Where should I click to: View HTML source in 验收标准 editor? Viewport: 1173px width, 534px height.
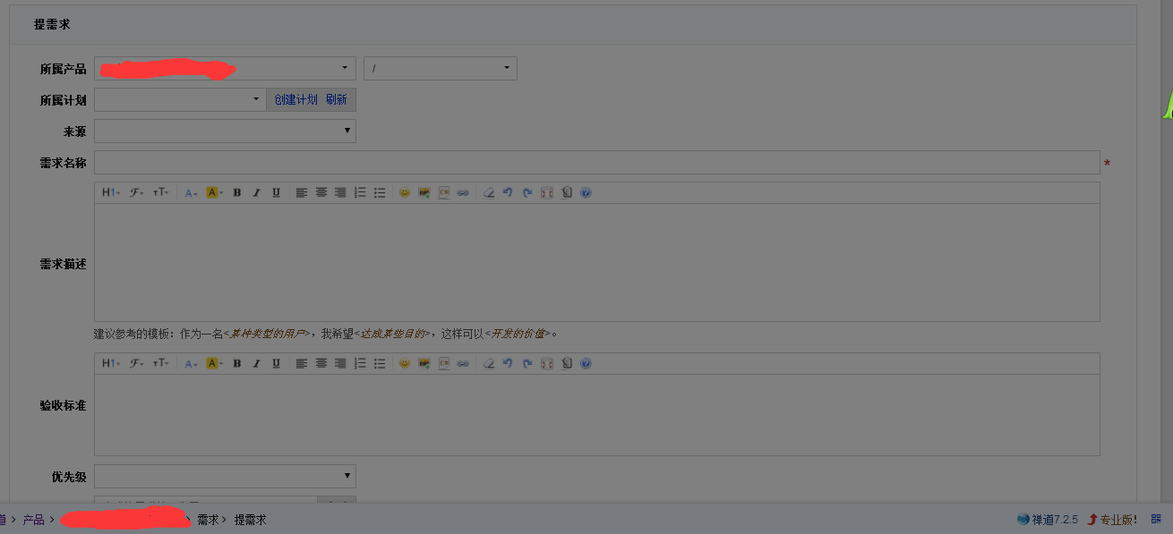coord(567,363)
